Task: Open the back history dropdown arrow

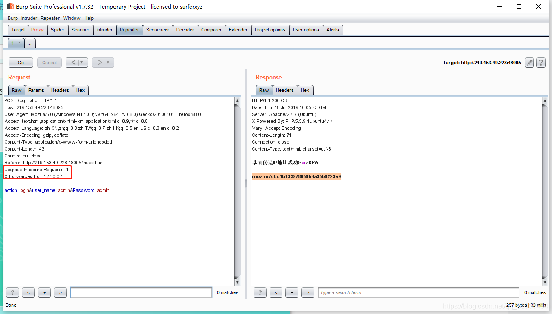Action: click(83, 63)
